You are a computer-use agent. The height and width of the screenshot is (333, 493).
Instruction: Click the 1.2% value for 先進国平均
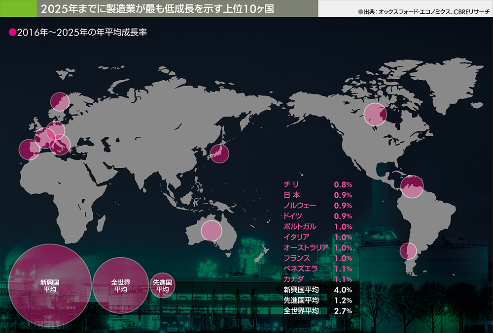click(343, 301)
